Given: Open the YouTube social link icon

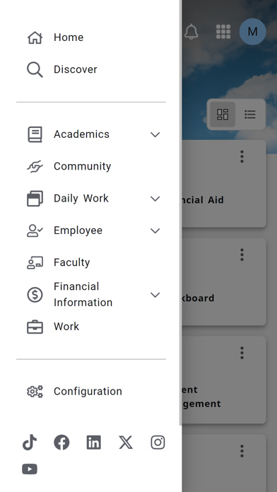Looking at the screenshot, I should [30, 469].
